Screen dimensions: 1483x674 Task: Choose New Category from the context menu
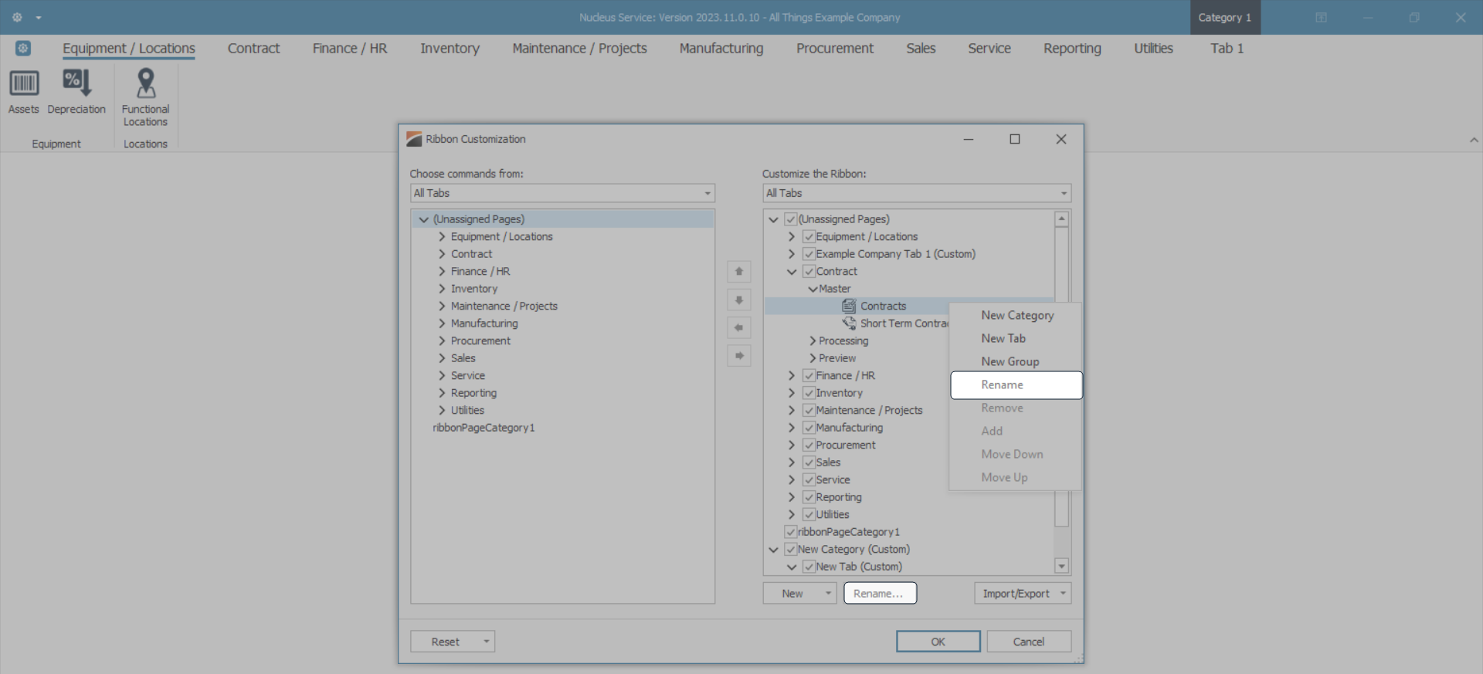point(1016,315)
